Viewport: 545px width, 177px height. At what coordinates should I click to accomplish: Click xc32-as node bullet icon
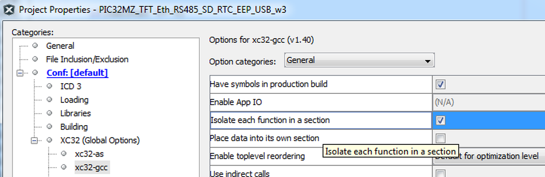pyautogui.click(x=64, y=154)
